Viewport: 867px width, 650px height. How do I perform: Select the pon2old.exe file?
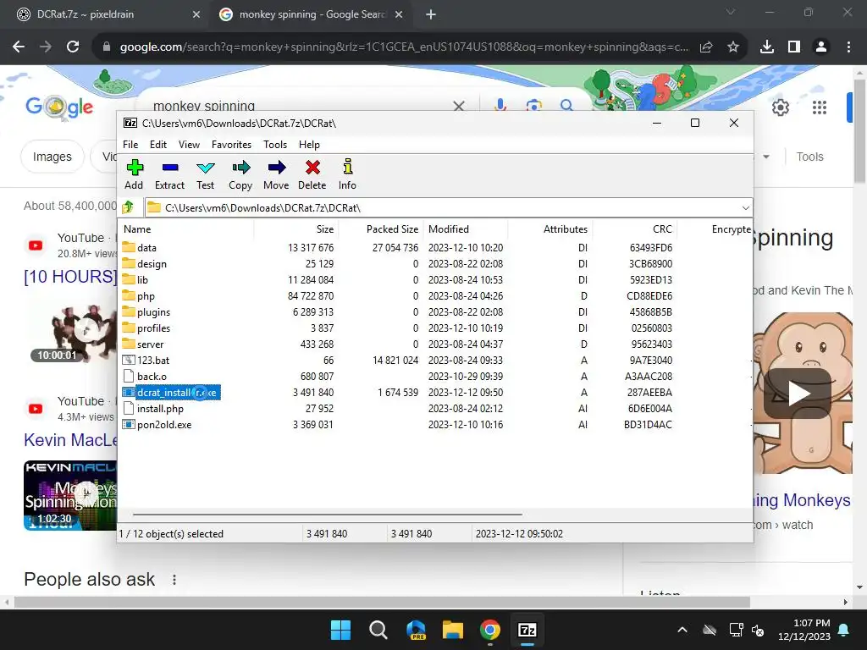(x=157, y=425)
